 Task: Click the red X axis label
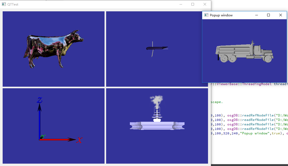79,140
